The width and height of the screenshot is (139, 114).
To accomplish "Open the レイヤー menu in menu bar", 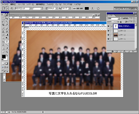I will [x=30, y=4].
